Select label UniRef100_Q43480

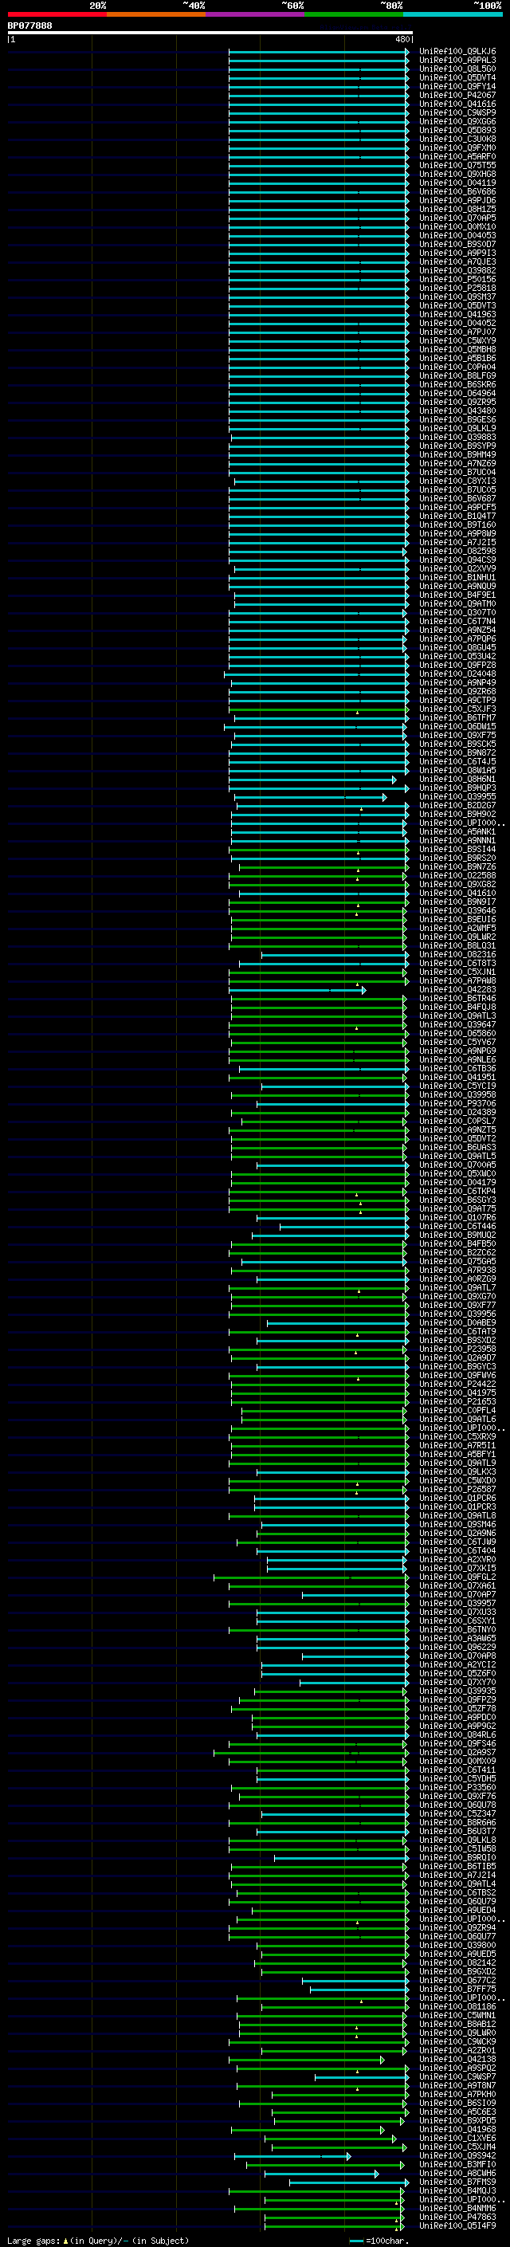457,411
